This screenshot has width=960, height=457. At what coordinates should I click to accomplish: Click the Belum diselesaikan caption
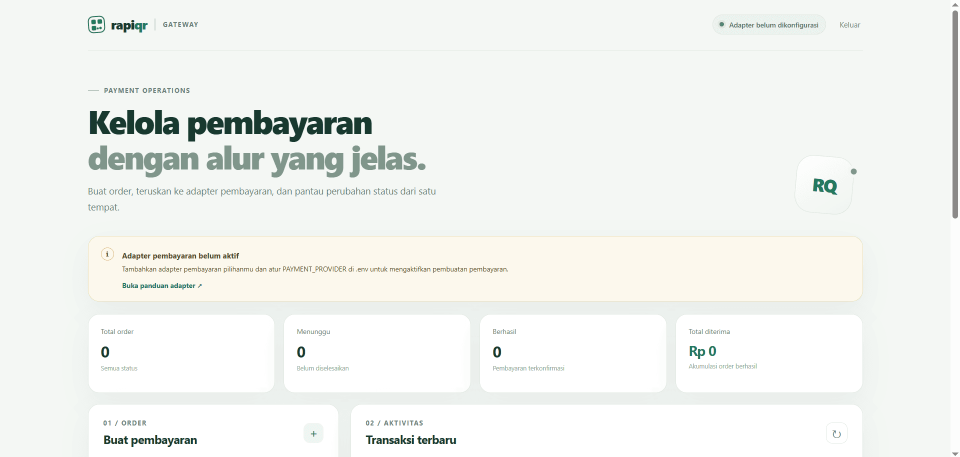tap(322, 368)
